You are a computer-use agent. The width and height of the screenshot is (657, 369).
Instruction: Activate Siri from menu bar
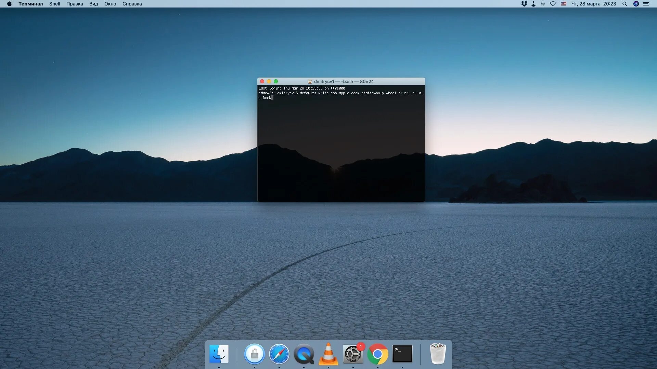point(636,4)
